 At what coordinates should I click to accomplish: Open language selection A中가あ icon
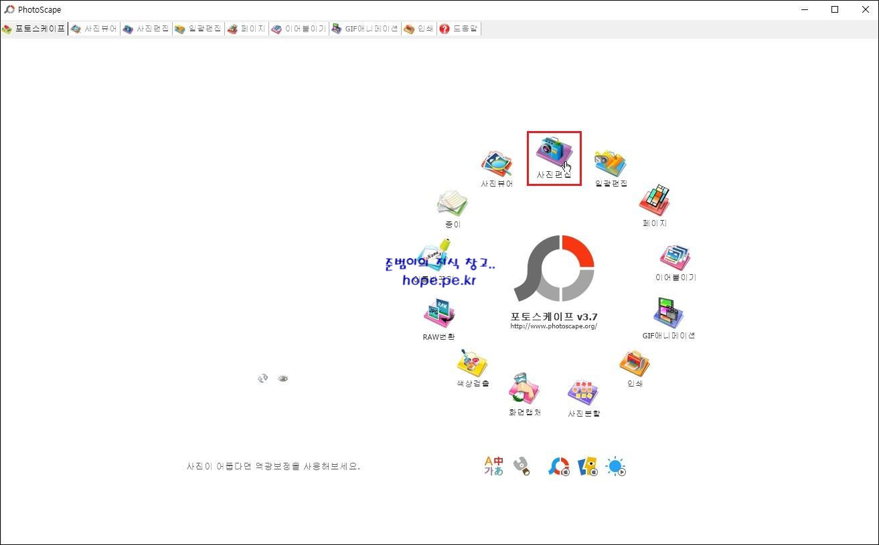(x=493, y=466)
